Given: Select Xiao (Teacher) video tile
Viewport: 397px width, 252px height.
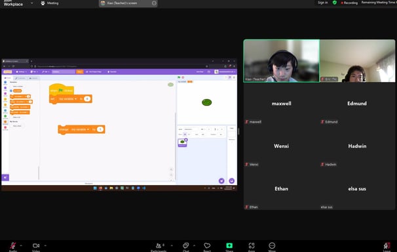Looking at the screenshot, I should [281, 61].
